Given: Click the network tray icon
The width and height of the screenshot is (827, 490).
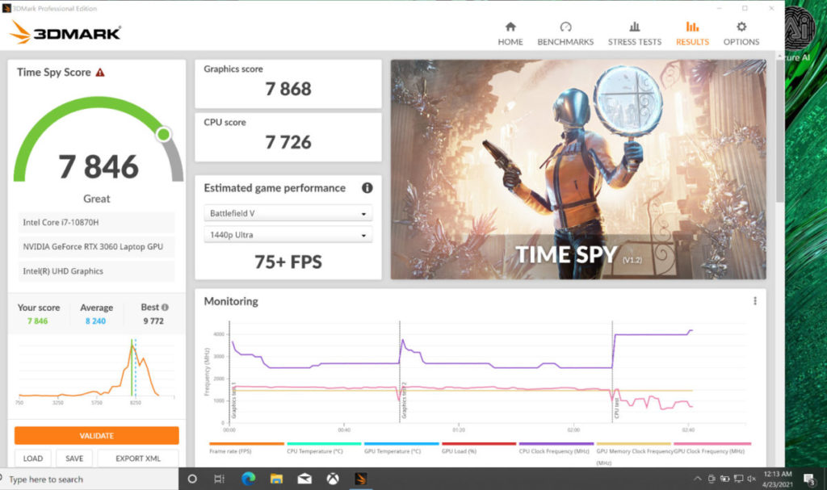Looking at the screenshot, I should (x=738, y=479).
